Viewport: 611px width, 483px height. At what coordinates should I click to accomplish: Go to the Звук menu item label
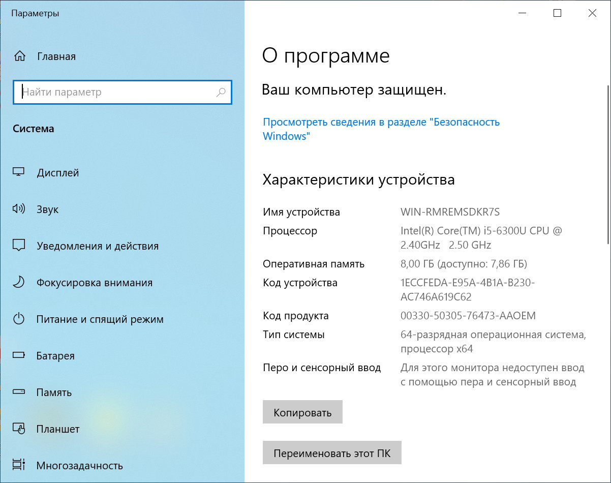[48, 209]
